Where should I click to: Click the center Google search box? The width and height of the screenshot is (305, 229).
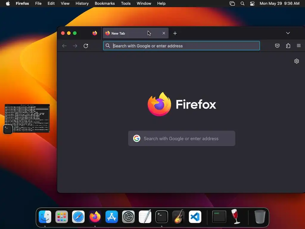[181, 138]
